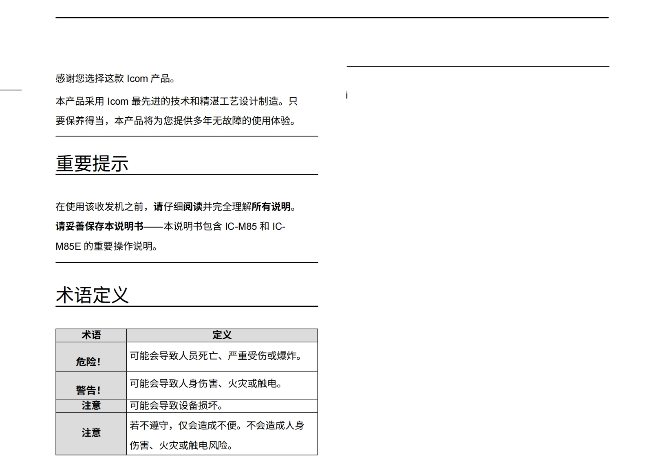Click the definition 可能会导致人身伤害、火灾或触电
This screenshot has height=457, width=649.
click(207, 384)
